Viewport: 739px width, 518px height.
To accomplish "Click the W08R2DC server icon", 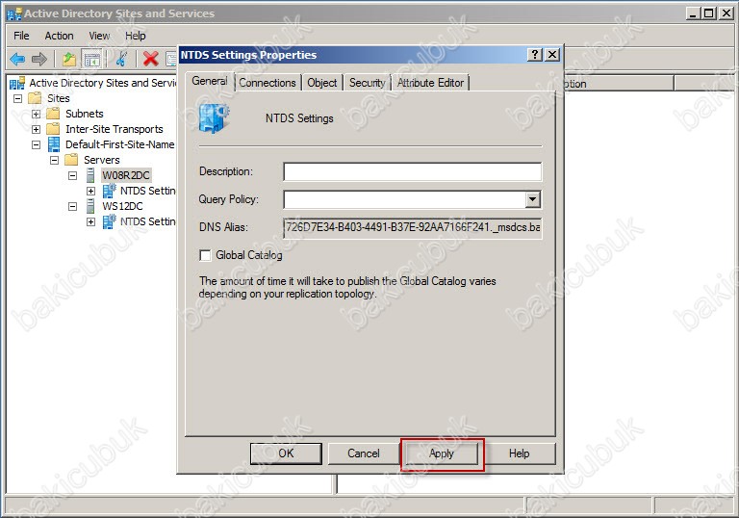I will point(90,175).
